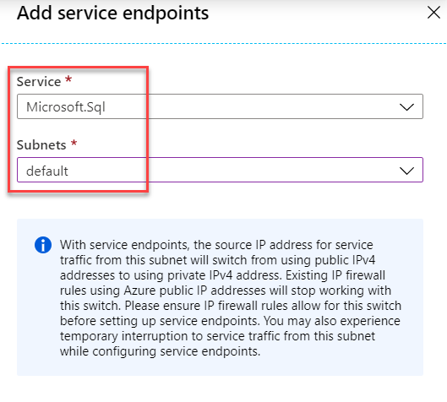
Task: Select the default subnet value text
Action: click(x=47, y=171)
